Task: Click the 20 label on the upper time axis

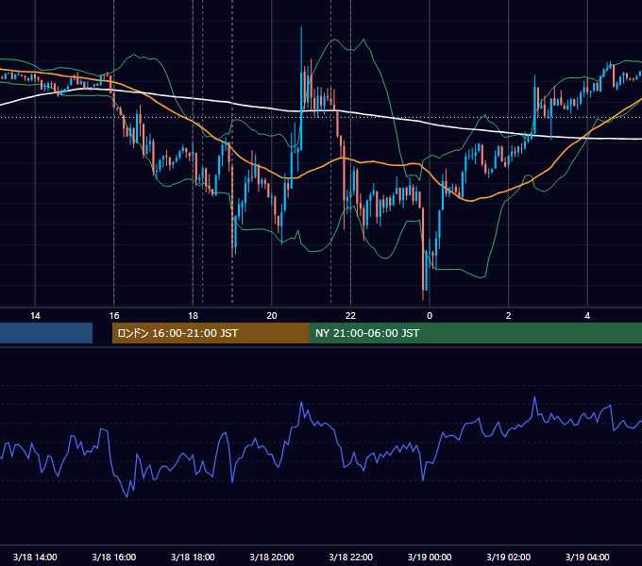Action: 272,316
